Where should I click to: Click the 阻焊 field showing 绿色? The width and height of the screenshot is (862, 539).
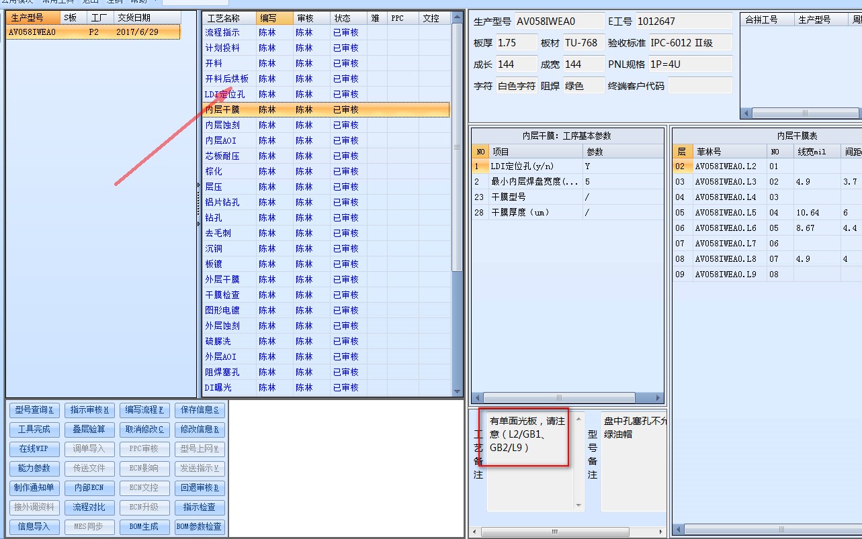point(583,85)
